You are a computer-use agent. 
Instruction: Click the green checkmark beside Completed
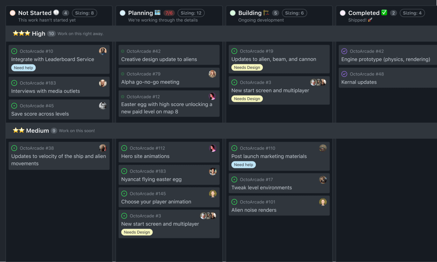[x=384, y=13]
